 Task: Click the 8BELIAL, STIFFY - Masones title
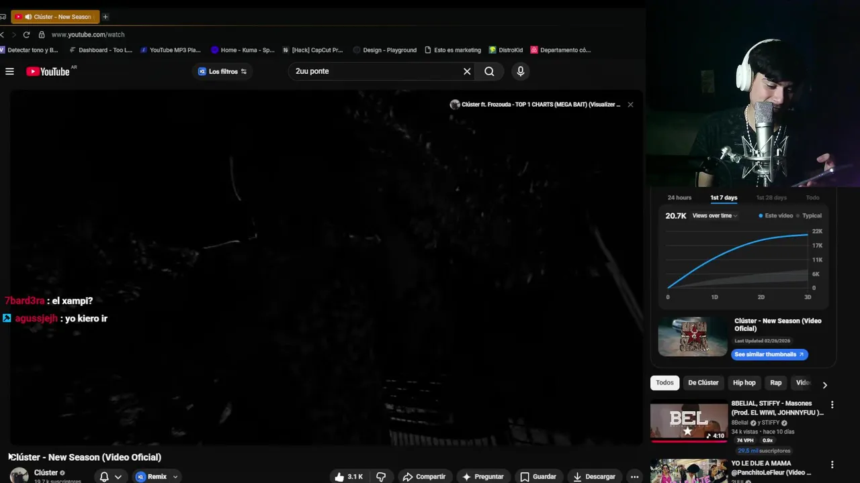[777, 408]
